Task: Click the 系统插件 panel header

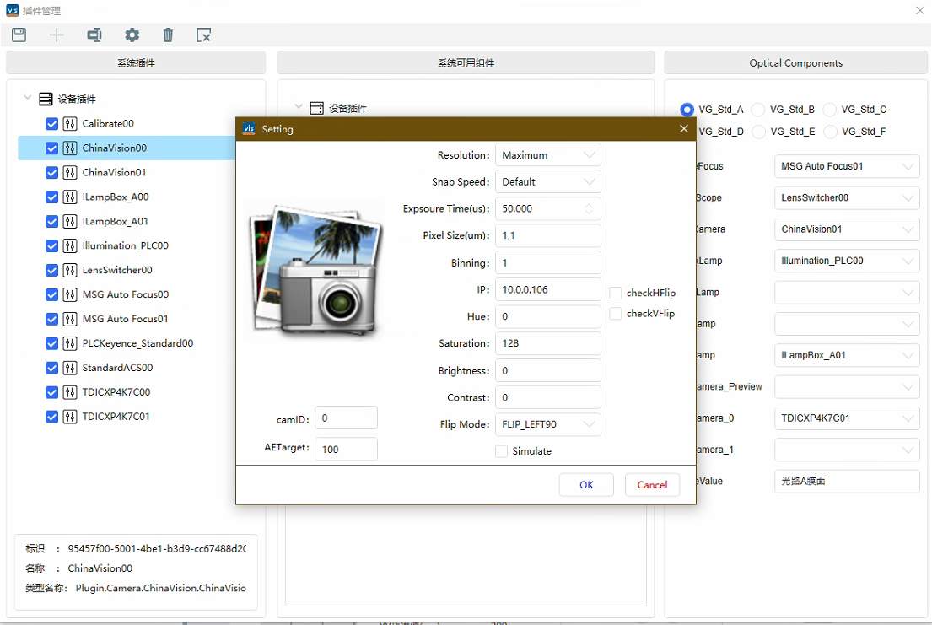Action: click(x=136, y=62)
